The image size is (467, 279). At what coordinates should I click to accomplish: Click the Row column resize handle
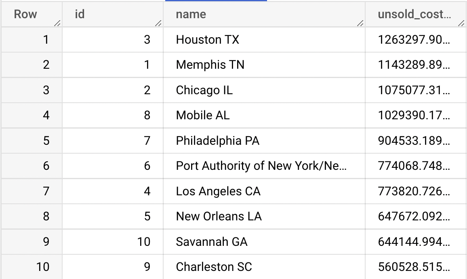pos(57,24)
